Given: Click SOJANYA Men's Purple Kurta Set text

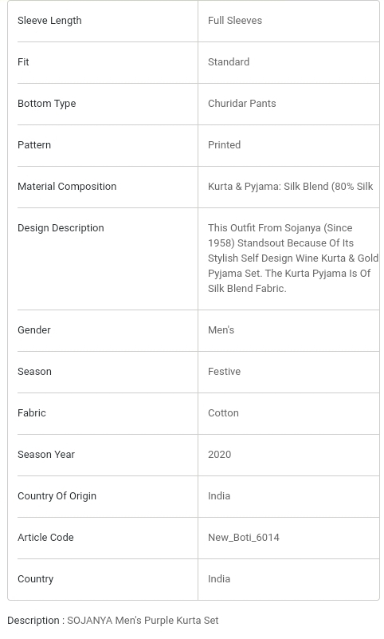Looking at the screenshot, I should [143, 621].
